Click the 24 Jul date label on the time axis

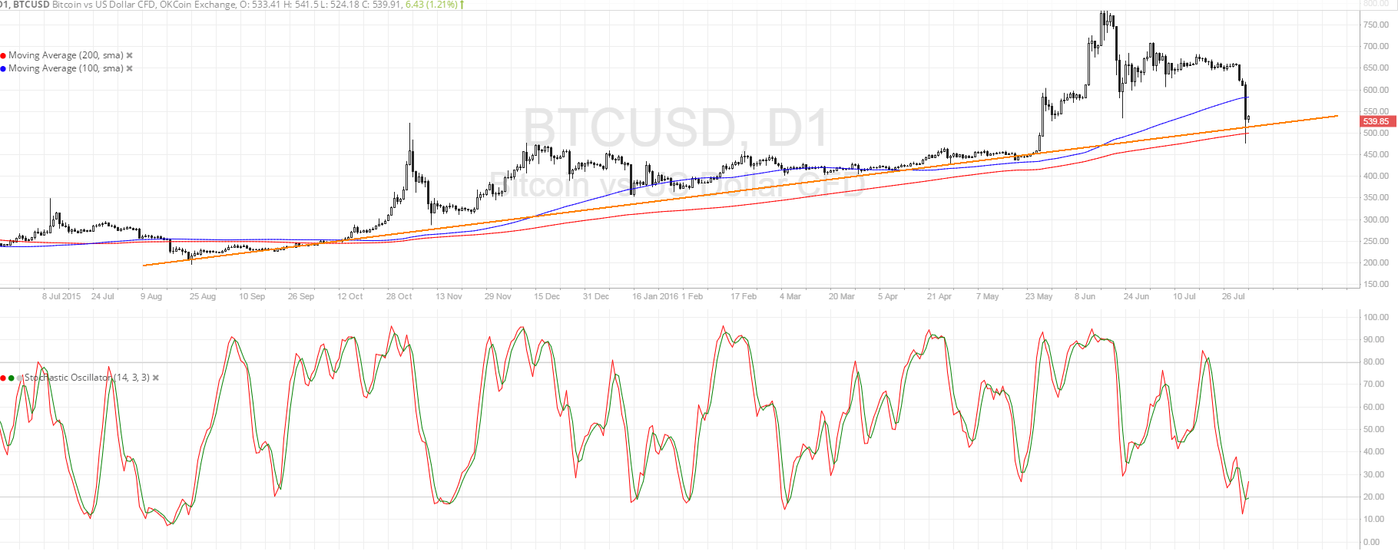[103, 296]
